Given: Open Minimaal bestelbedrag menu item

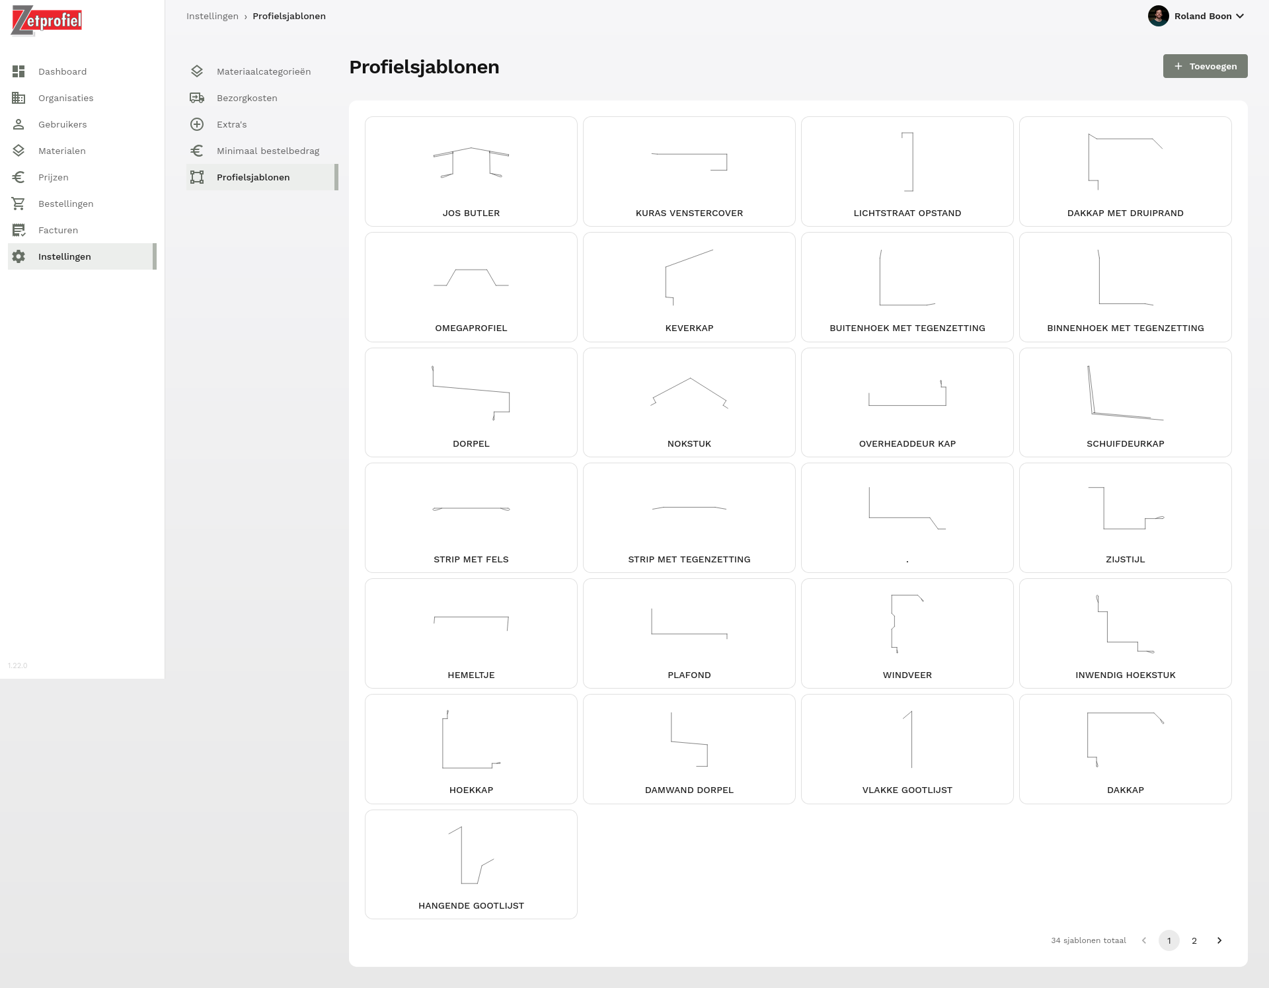Looking at the screenshot, I should click(x=262, y=151).
